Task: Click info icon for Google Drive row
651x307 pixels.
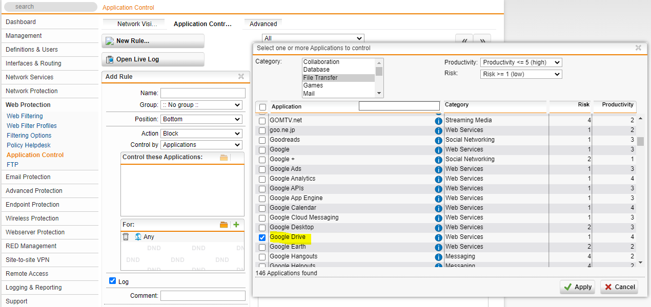Action: (438, 238)
